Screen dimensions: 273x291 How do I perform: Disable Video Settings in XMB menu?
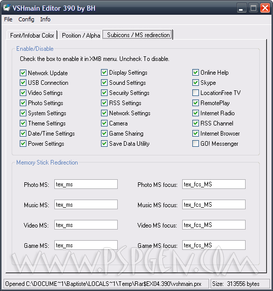tap(23, 92)
